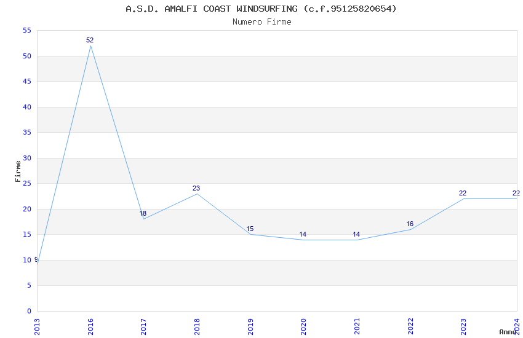Click the subtitle Numero Firme

[x=262, y=22]
